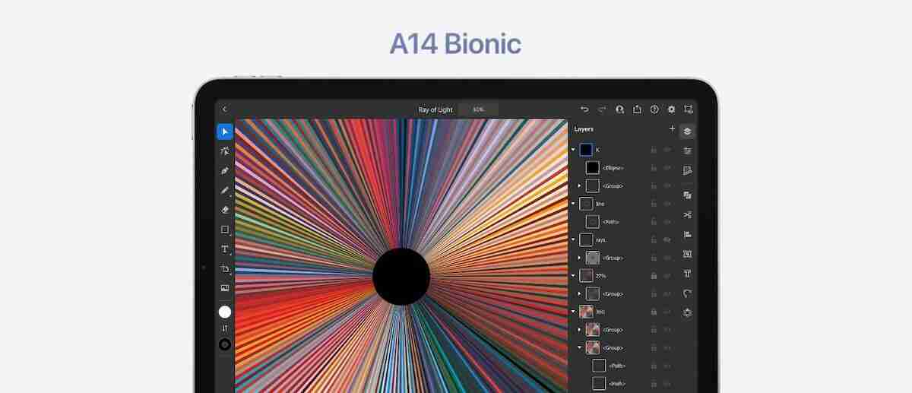Viewport: 912px width, 393px height.
Task: Undo the last action
Action: 584,109
